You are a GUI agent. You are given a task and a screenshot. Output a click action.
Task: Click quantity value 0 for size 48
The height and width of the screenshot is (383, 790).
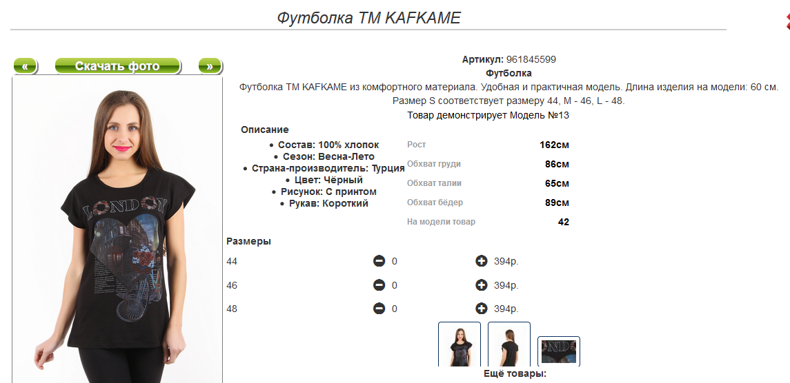[395, 309]
